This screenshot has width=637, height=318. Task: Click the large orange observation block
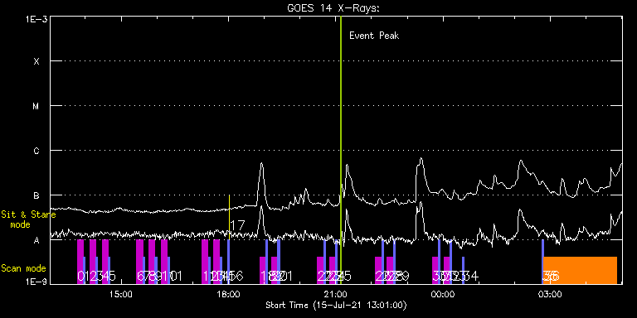pyautogui.click(x=580, y=270)
